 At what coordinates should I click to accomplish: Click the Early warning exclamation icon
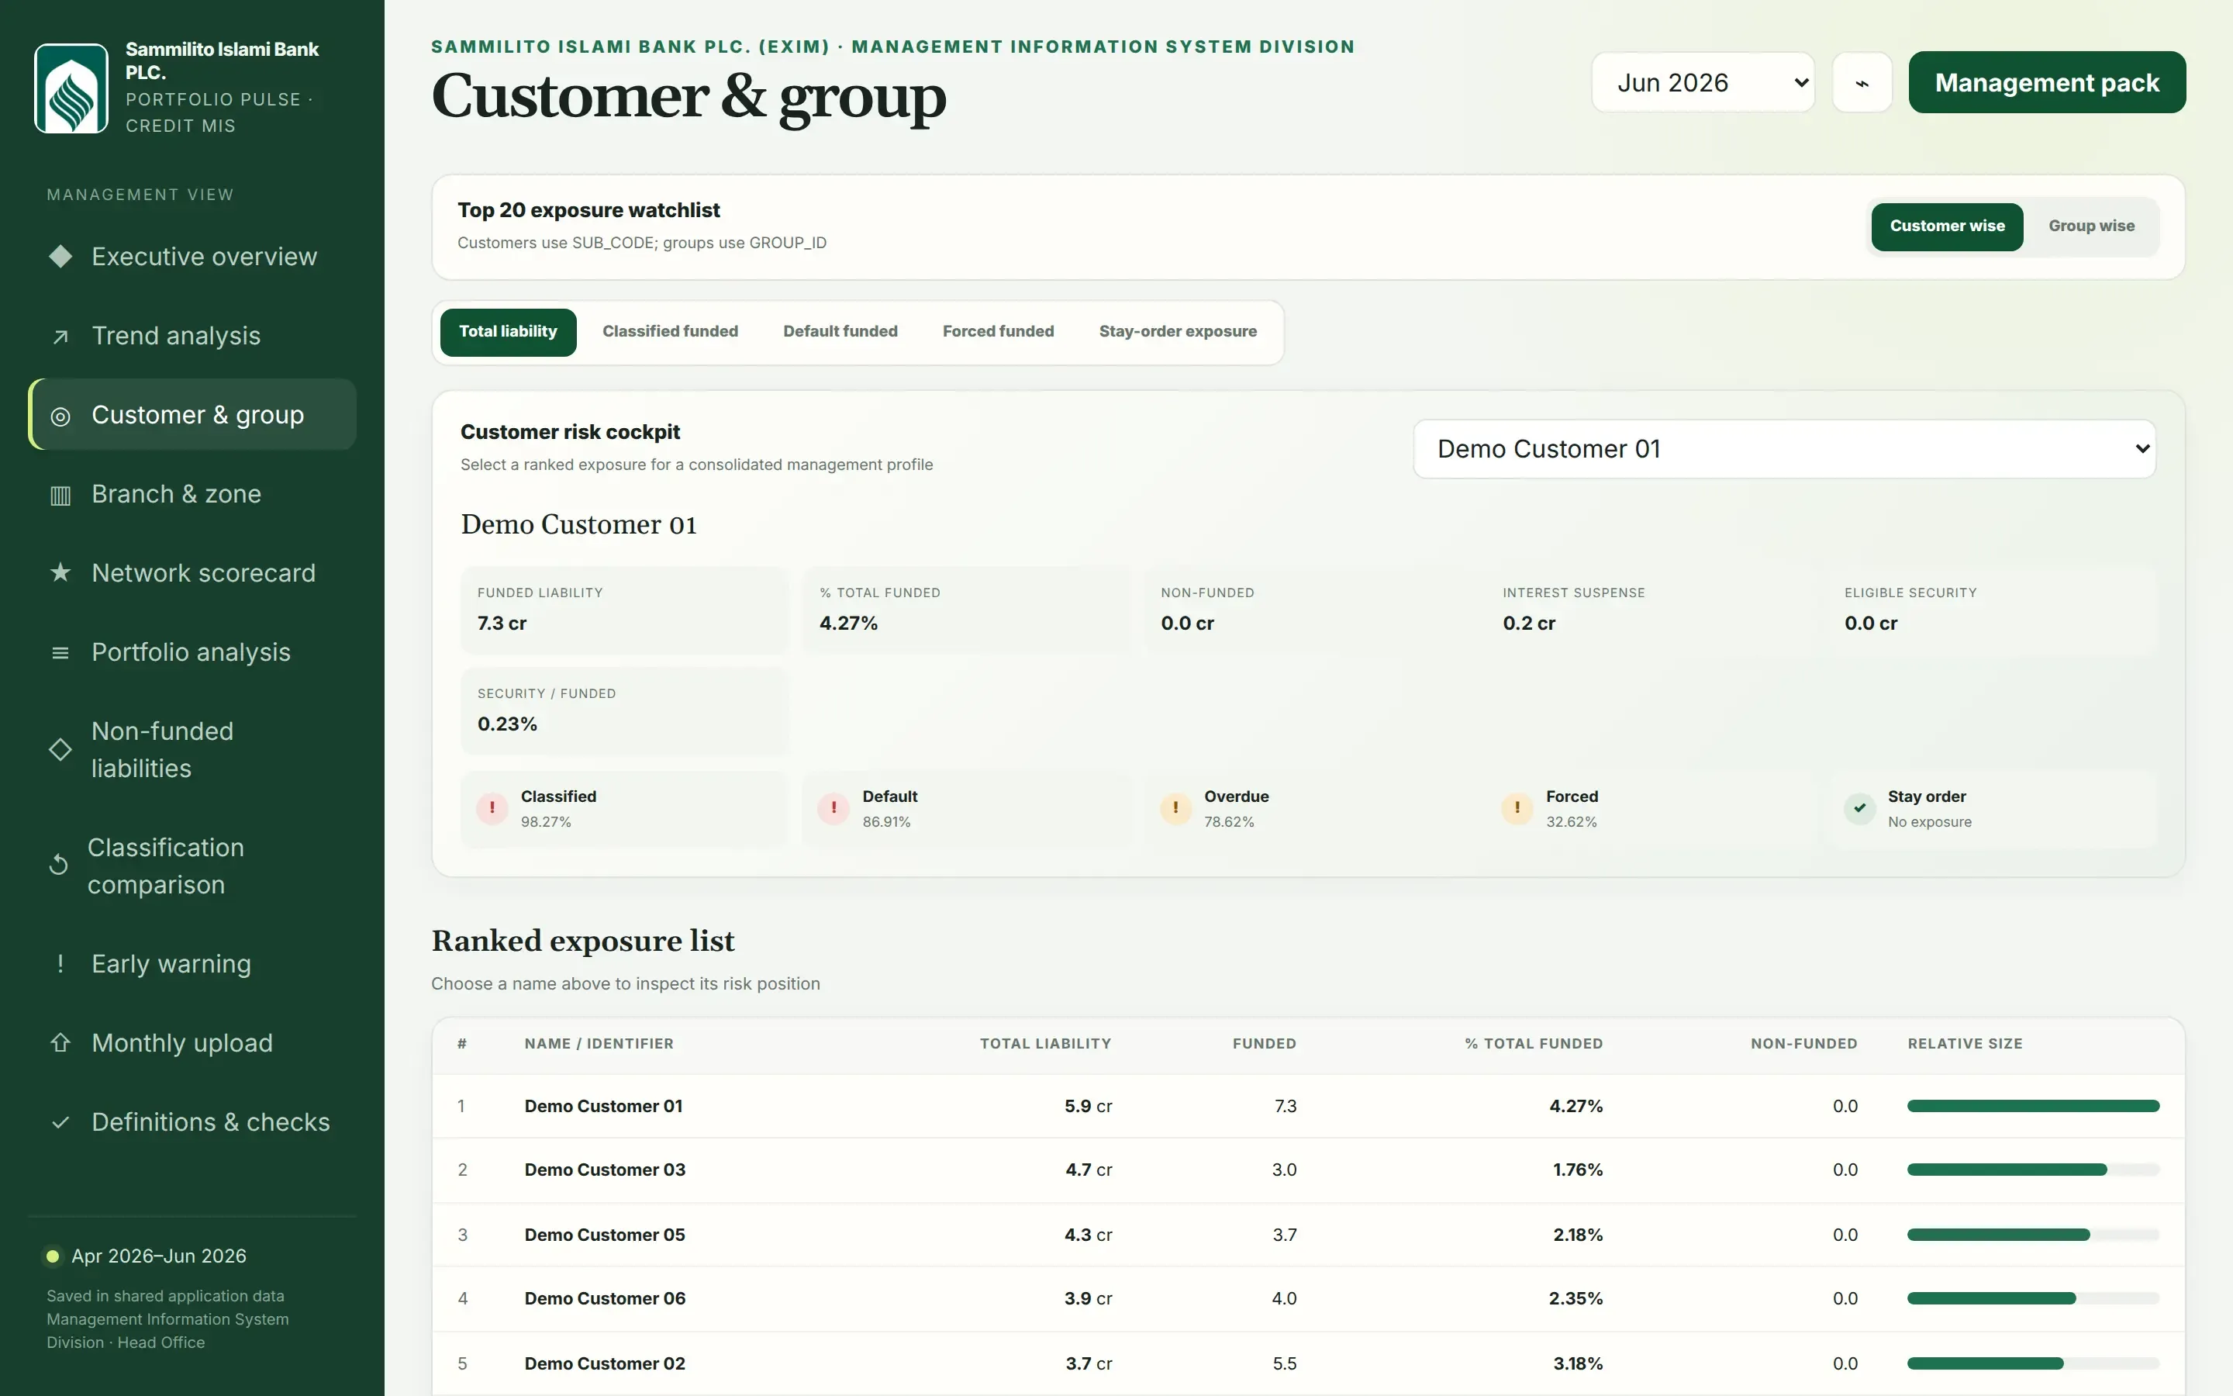point(60,964)
